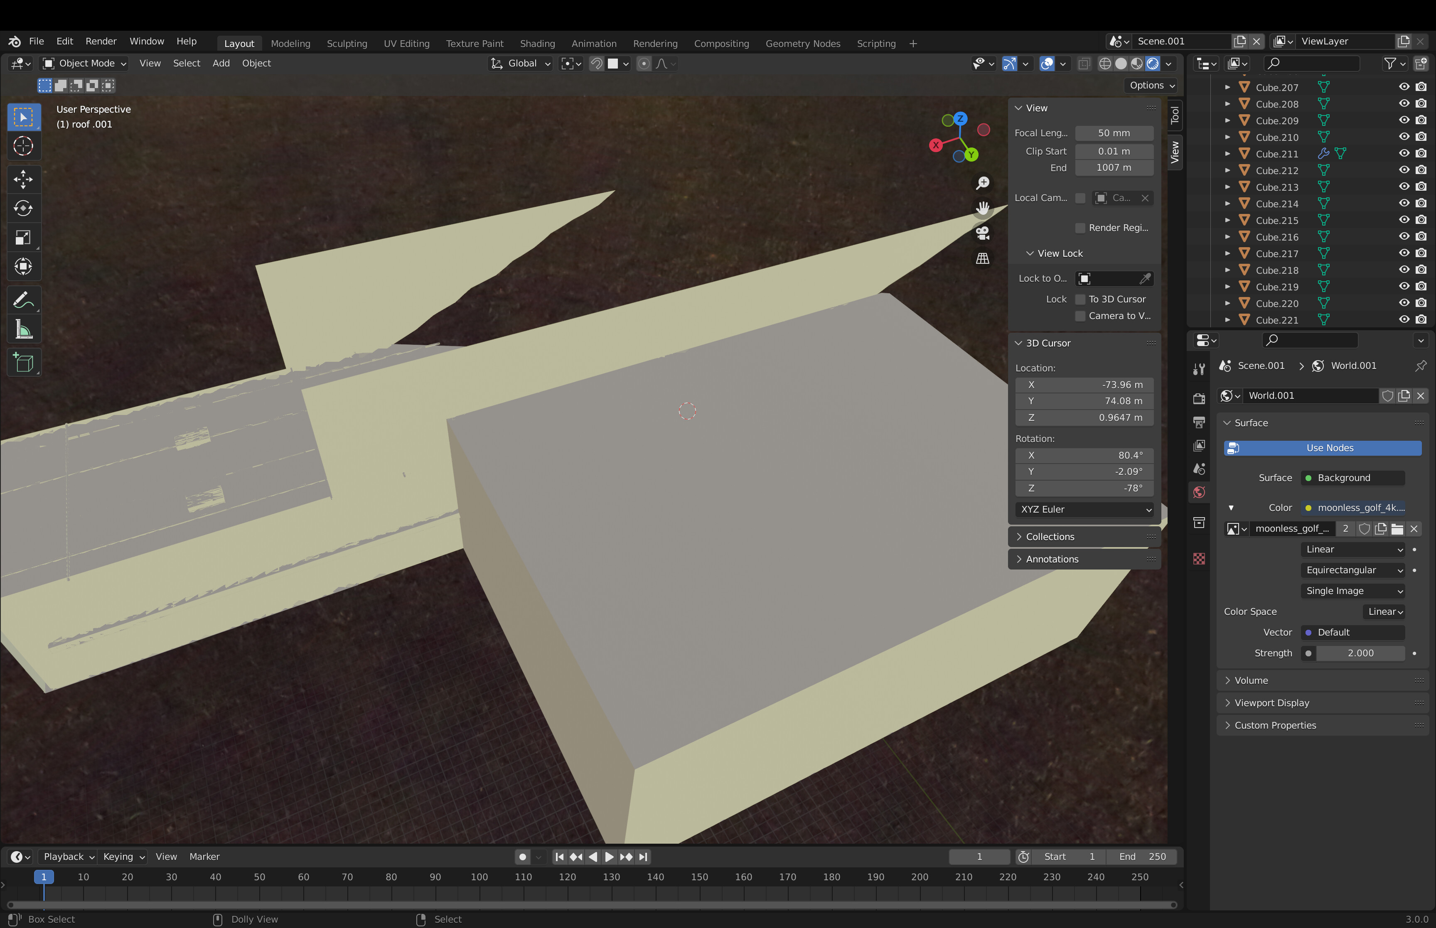
Task: Open Equirectangular projection dropdown
Action: point(1353,570)
